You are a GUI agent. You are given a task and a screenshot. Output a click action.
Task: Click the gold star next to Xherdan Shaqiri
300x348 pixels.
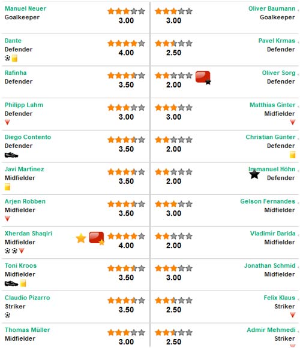(x=81, y=238)
